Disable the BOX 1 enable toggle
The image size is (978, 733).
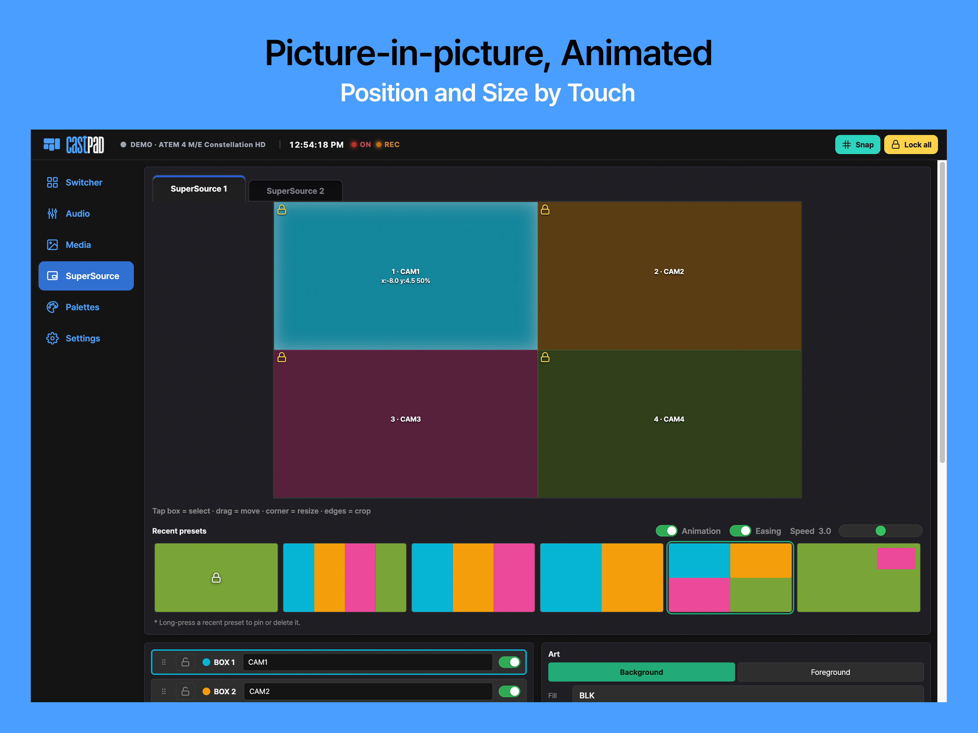[509, 662]
